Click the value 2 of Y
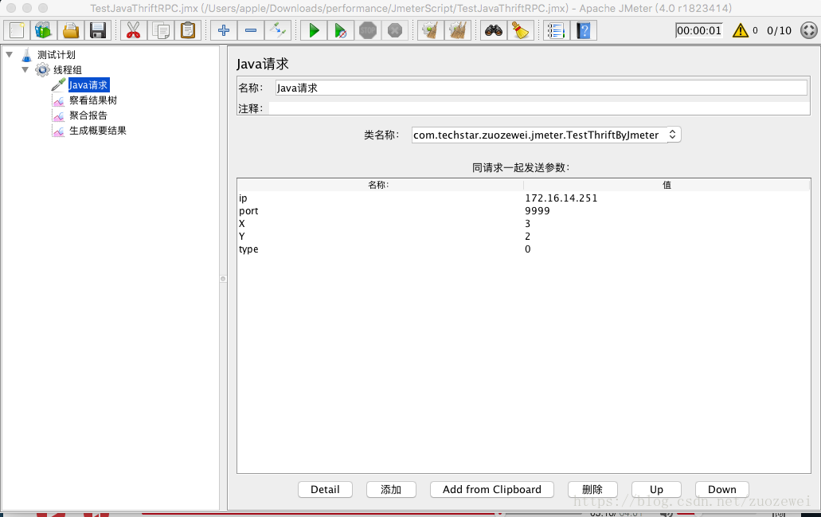The height and width of the screenshot is (517, 821). coord(667,237)
